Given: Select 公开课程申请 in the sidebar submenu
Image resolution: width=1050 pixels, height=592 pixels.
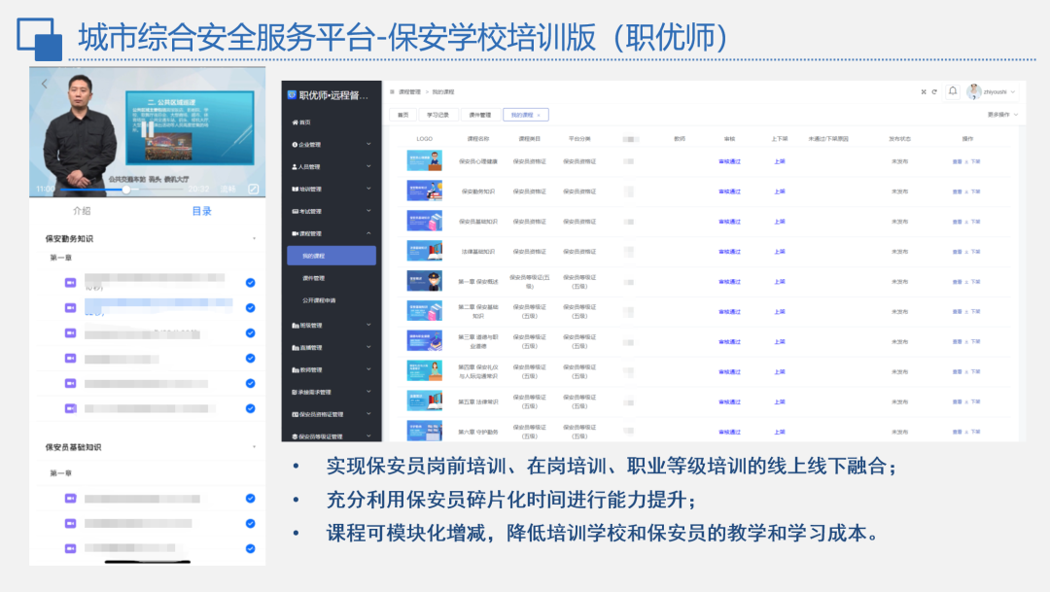Looking at the screenshot, I should pyautogui.click(x=319, y=300).
